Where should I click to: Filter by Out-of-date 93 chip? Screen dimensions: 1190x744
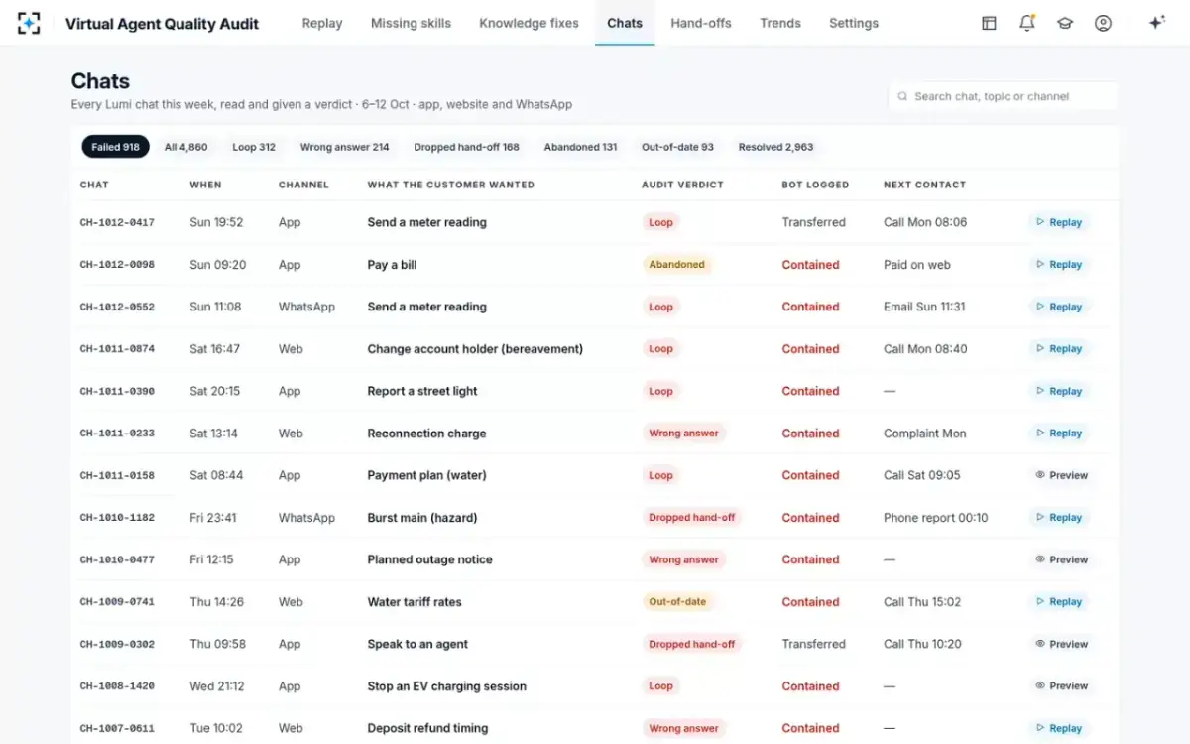coord(677,147)
